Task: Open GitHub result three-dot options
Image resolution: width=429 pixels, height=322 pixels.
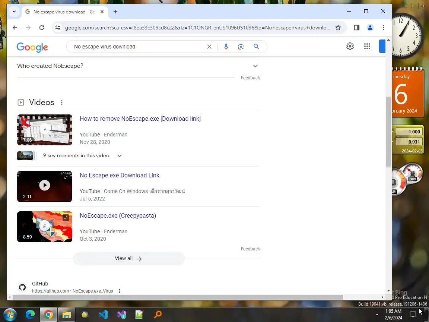Action: (x=119, y=291)
